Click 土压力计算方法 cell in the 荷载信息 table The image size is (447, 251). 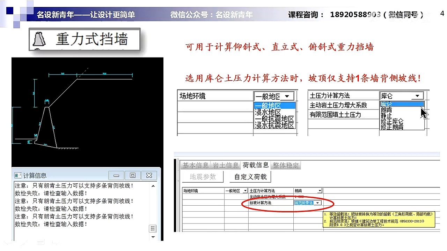271,191
